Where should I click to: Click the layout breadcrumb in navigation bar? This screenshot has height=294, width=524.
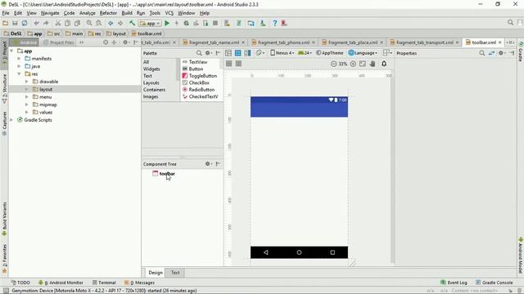click(x=116, y=33)
